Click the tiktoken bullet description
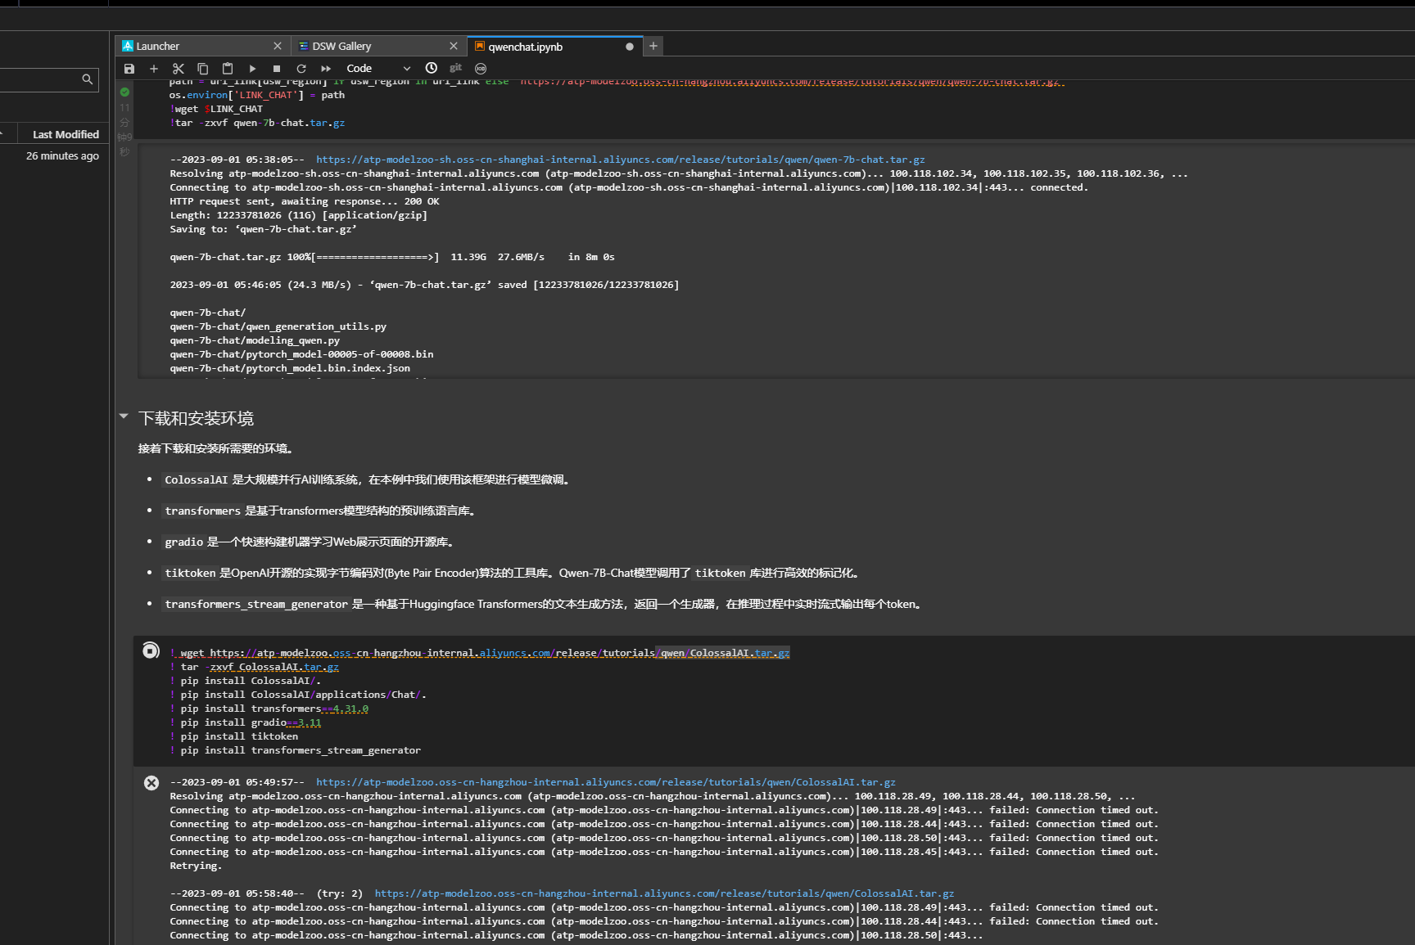The height and width of the screenshot is (945, 1415). coord(513,573)
